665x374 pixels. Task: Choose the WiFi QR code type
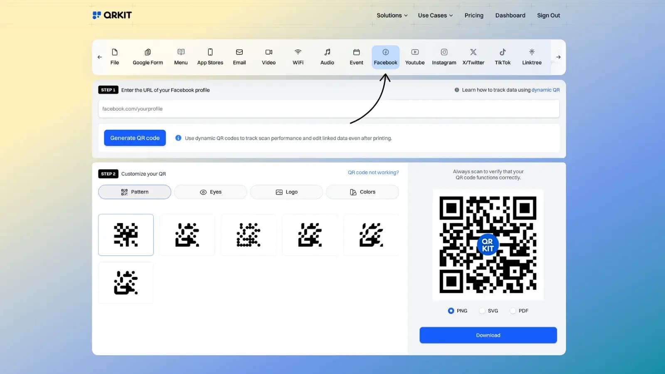[298, 57]
